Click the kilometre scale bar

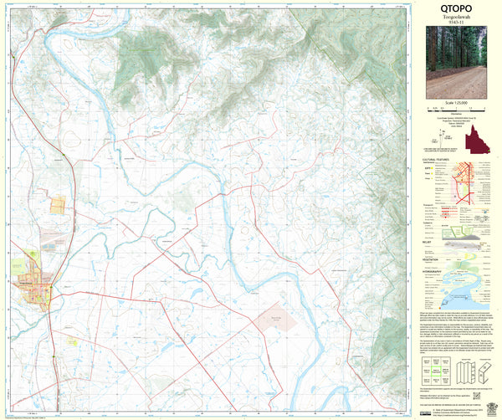456,109
